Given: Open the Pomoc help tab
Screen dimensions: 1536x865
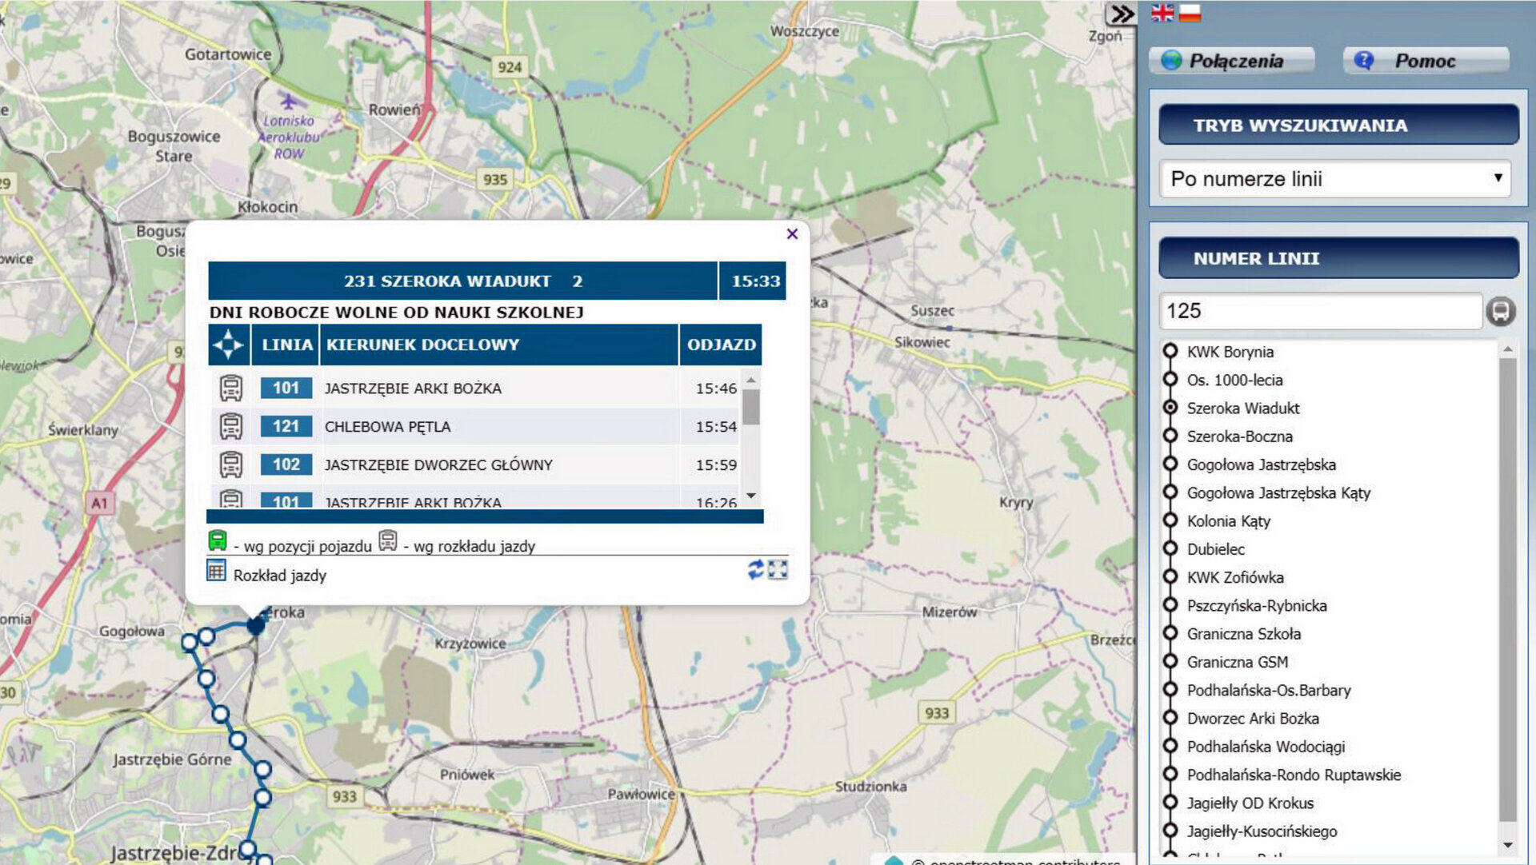Looking at the screenshot, I should click(x=1426, y=61).
